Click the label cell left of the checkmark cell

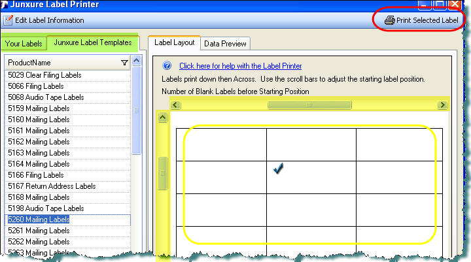[x=221, y=177]
